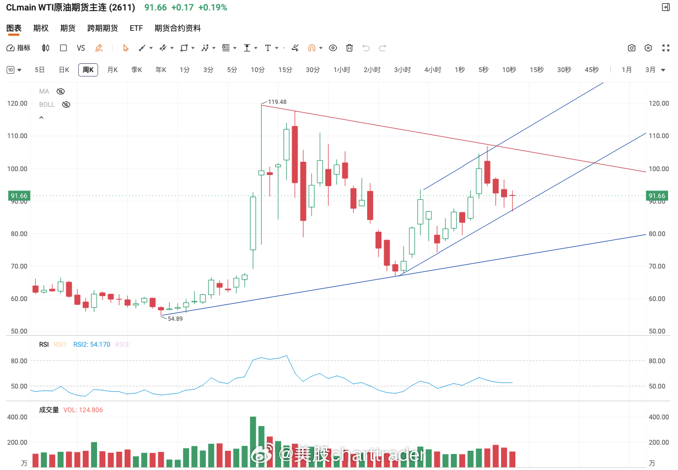Select the channel line drawing tool
The image size is (678, 470).
coord(163,48)
